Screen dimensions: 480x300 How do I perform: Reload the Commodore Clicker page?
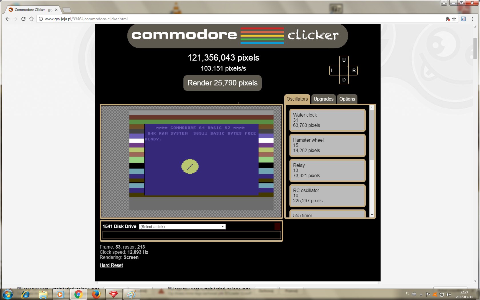tap(23, 19)
